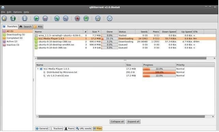Click the Downloading filter icon in the sidebar

tap(4, 35)
